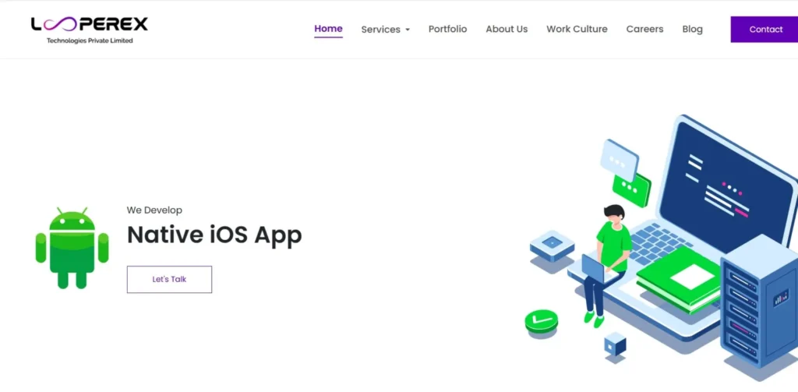Click the small blue cube icon
Screen dimensions: 798x392
615,344
